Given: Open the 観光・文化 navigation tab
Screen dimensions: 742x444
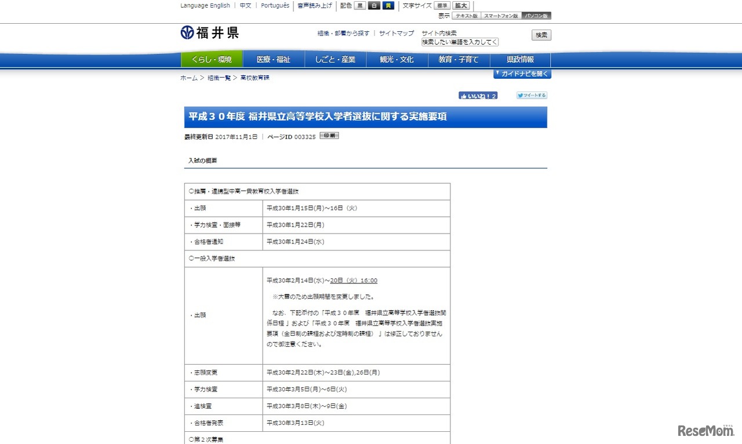Looking at the screenshot, I should (397, 59).
